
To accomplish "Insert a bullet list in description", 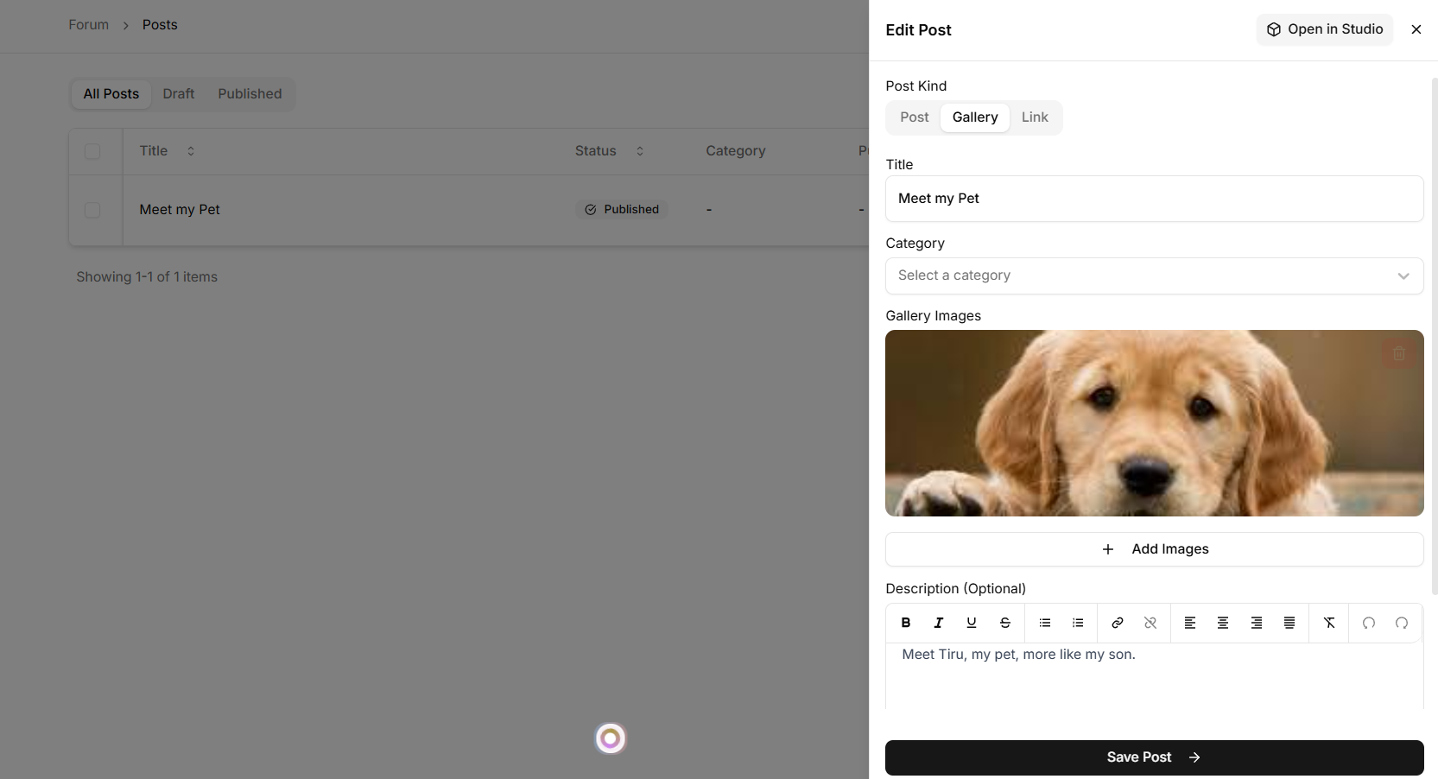I will (1045, 623).
